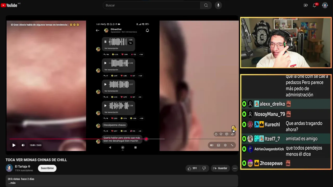Toggle the autoplay switch in player
The image size is (333, 187).
[x=212, y=145]
